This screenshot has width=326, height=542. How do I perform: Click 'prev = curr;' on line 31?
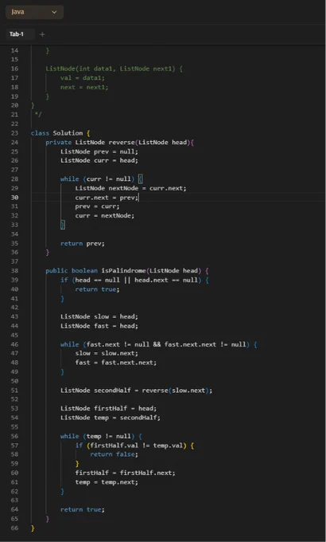coord(97,206)
